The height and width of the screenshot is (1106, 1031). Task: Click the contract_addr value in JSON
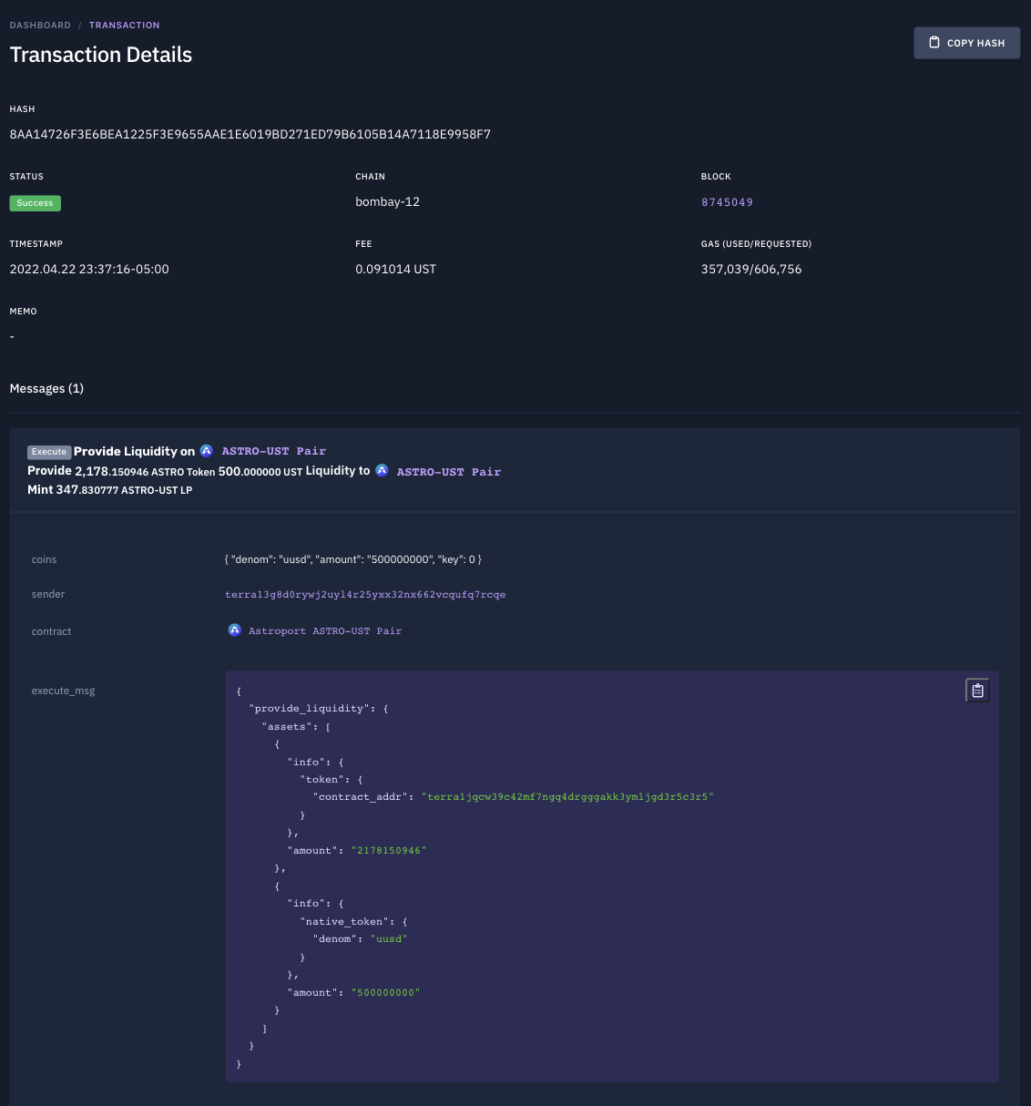point(567,797)
